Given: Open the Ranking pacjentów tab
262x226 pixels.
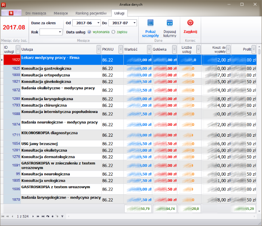Looking at the screenshot, I should coord(92,13).
